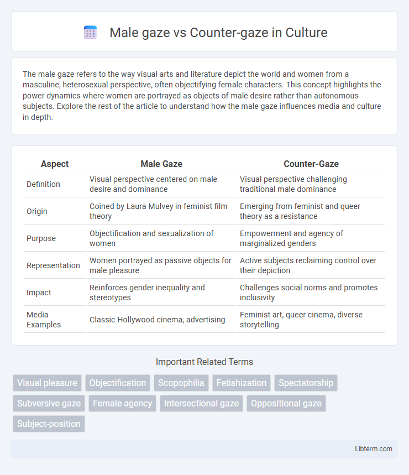This screenshot has height=475, width=409.
Task: Select the Media Examples row label
Action: [44, 320]
